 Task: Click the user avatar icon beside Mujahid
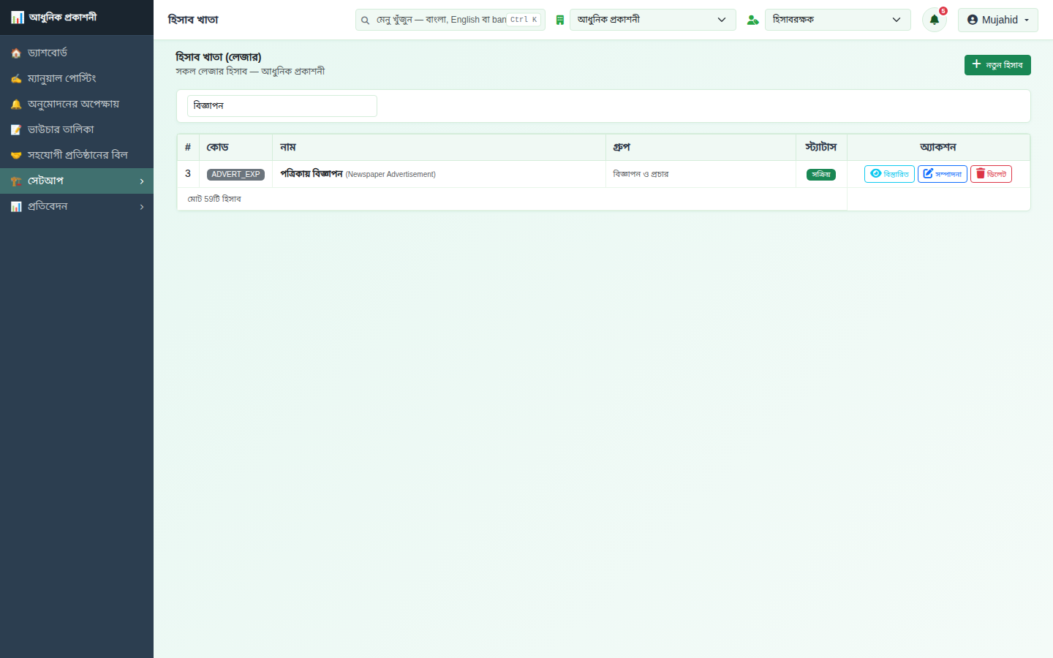[x=973, y=20]
